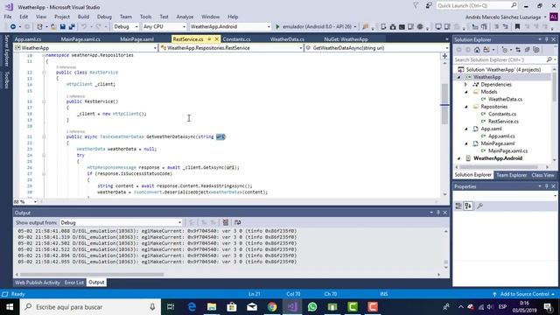Click the Open File toolbar icon
The height and width of the screenshot is (315, 560).
53,27
